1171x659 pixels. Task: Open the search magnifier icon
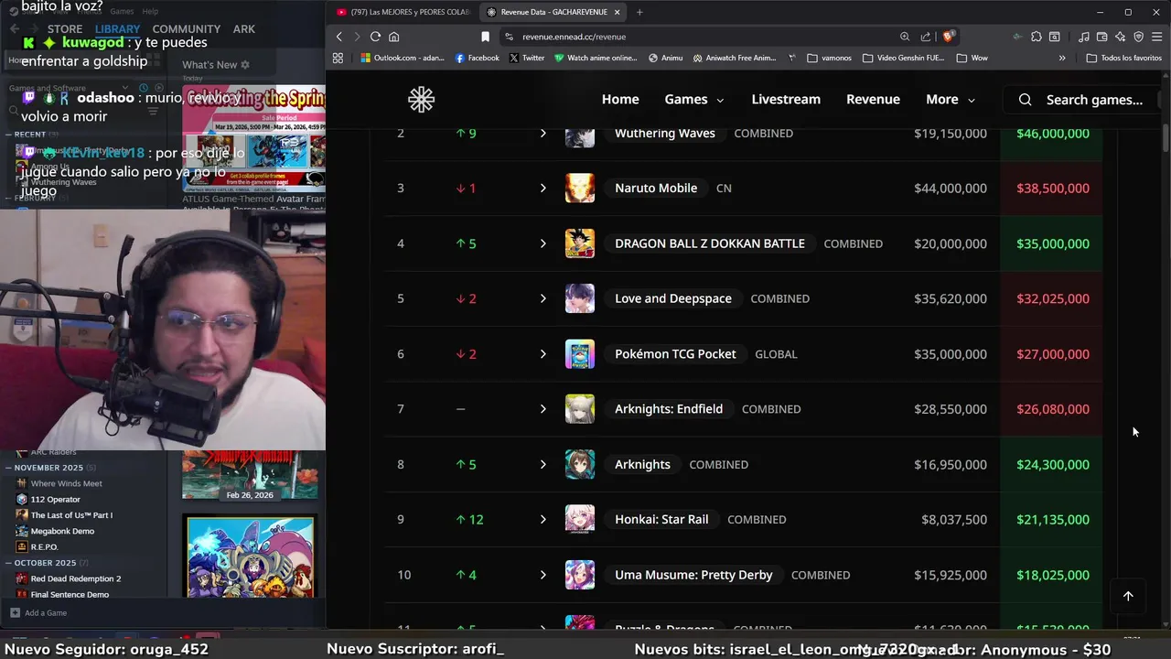point(1025,100)
